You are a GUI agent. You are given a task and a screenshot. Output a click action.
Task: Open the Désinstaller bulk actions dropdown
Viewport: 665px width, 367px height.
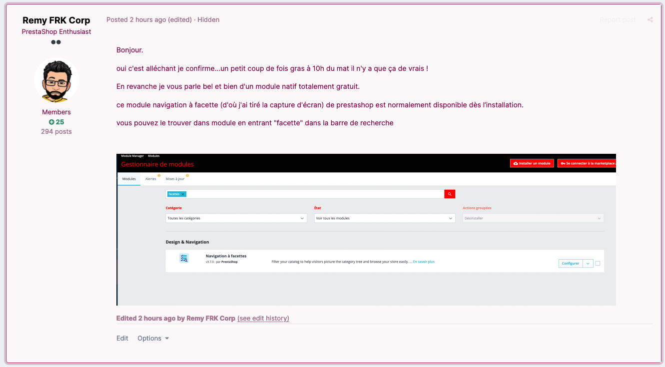point(533,218)
